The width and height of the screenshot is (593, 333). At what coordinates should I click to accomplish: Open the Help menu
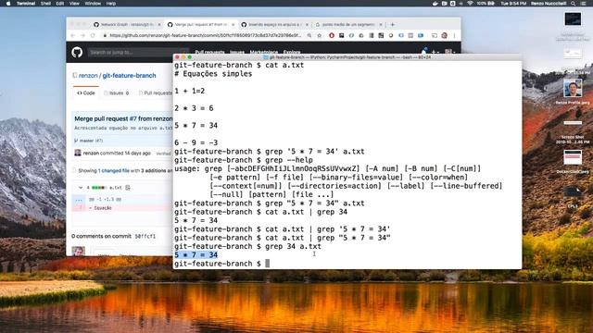coord(111,4)
